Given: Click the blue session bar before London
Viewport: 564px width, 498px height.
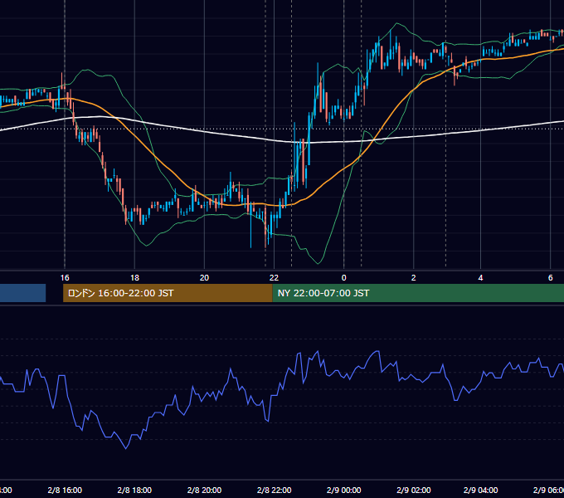Looking at the screenshot, I should point(22,293).
